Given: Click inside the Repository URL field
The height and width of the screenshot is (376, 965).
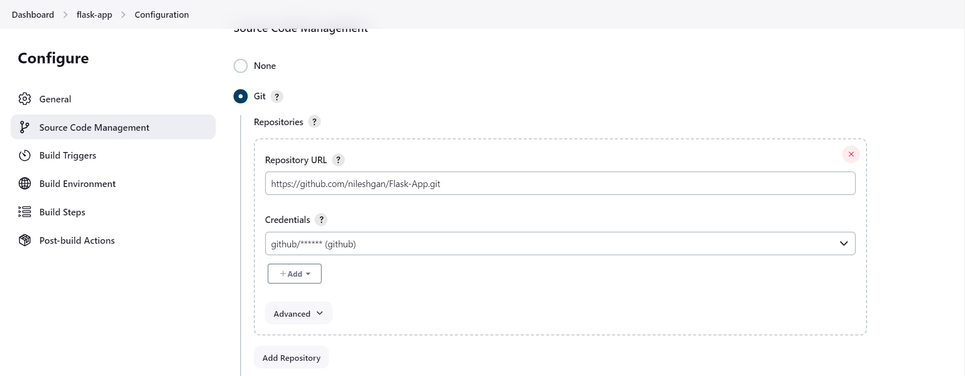Looking at the screenshot, I should pyautogui.click(x=560, y=183).
